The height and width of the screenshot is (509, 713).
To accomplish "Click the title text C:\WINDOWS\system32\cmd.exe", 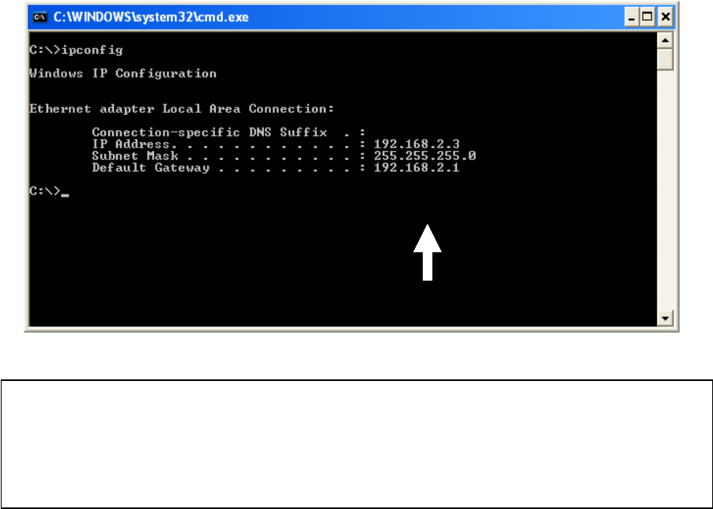I will point(151,17).
